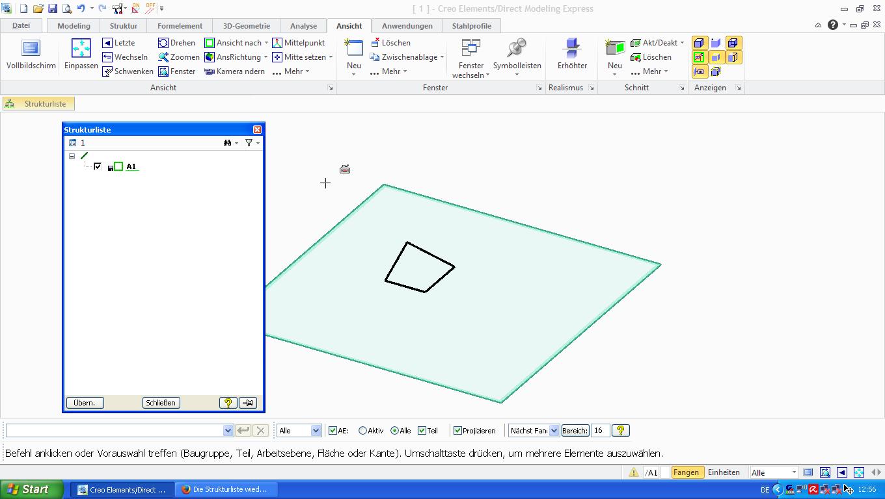
Task: Select the Letzte view tool
Action: tap(118, 43)
